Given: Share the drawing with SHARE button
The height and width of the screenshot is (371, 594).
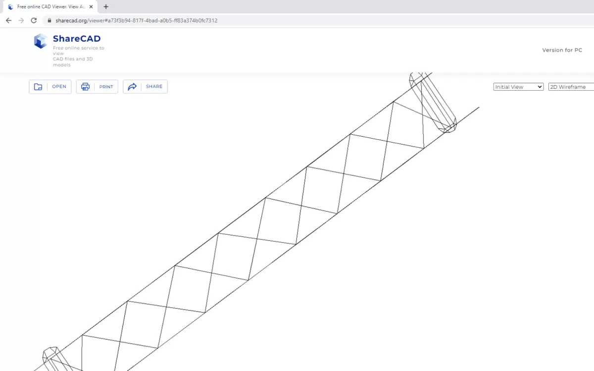Looking at the screenshot, I should pos(145,87).
